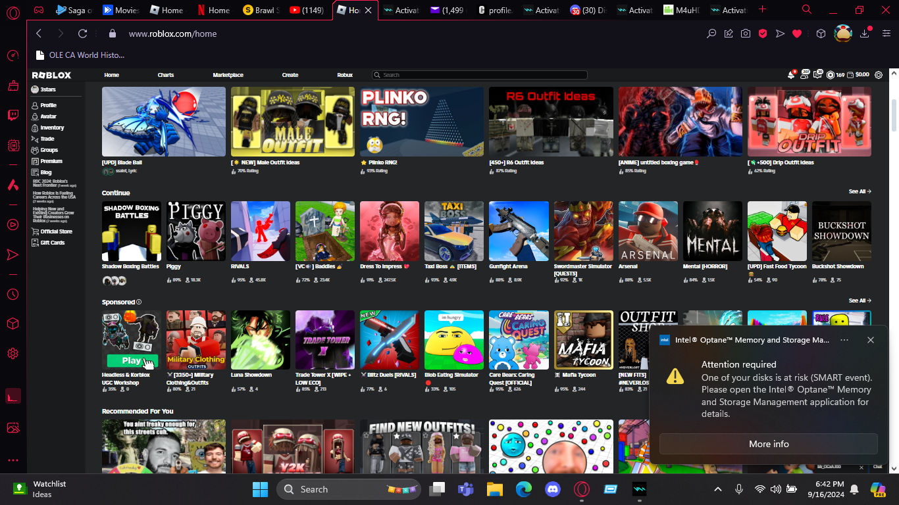Open the ad blocker shield icon
Image resolution: width=899 pixels, height=505 pixels.
(763, 34)
